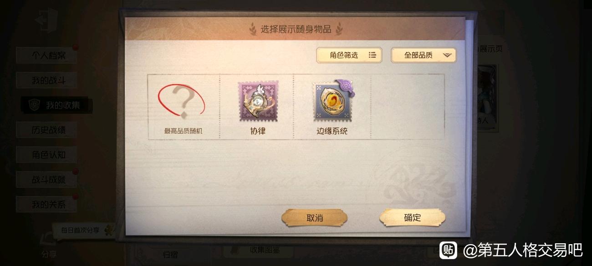This screenshot has width=592, height=266.
Task: Click the shield icon beside 我的收集
Action: [35, 105]
